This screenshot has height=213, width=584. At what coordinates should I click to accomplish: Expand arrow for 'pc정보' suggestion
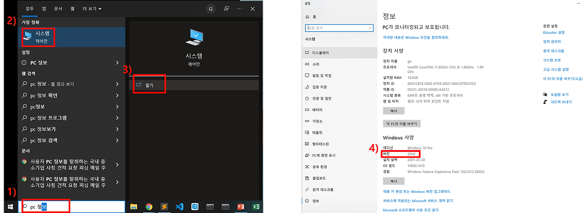(118, 106)
